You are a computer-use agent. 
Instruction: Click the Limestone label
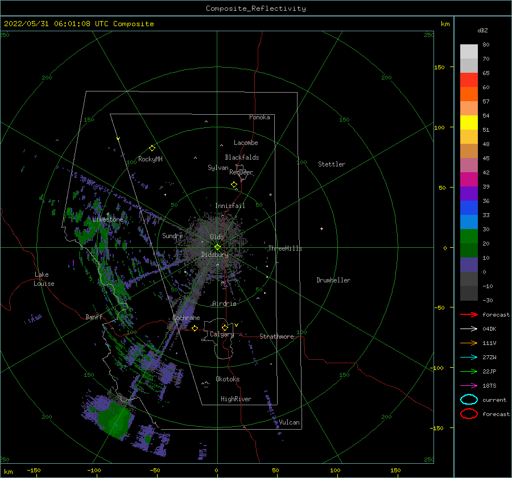coord(108,219)
